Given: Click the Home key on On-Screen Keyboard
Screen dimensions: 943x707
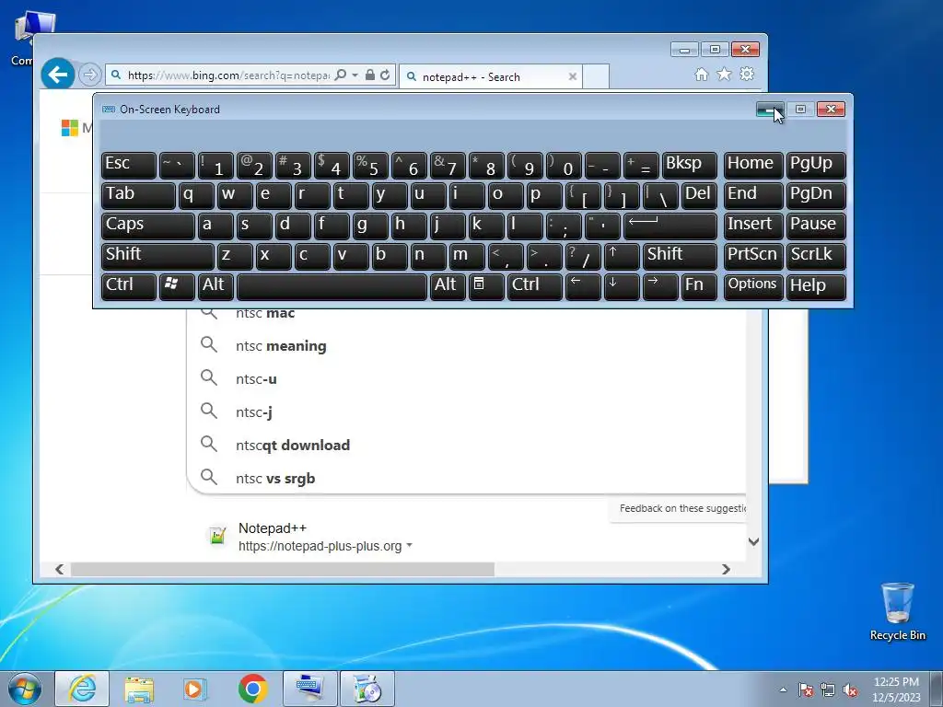Looking at the screenshot, I should pyautogui.click(x=753, y=166).
